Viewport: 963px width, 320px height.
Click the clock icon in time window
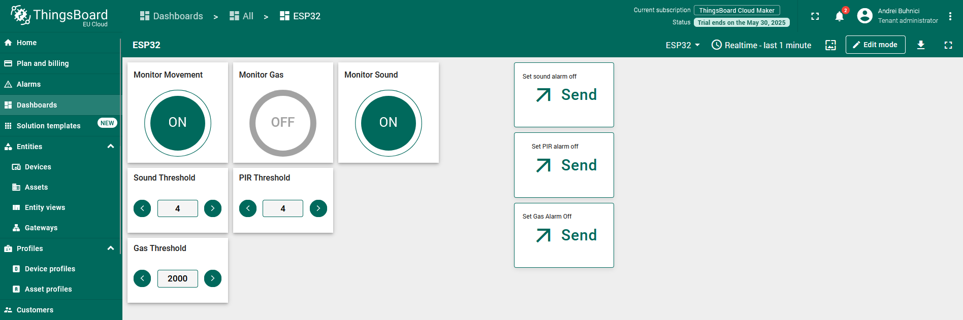point(717,45)
